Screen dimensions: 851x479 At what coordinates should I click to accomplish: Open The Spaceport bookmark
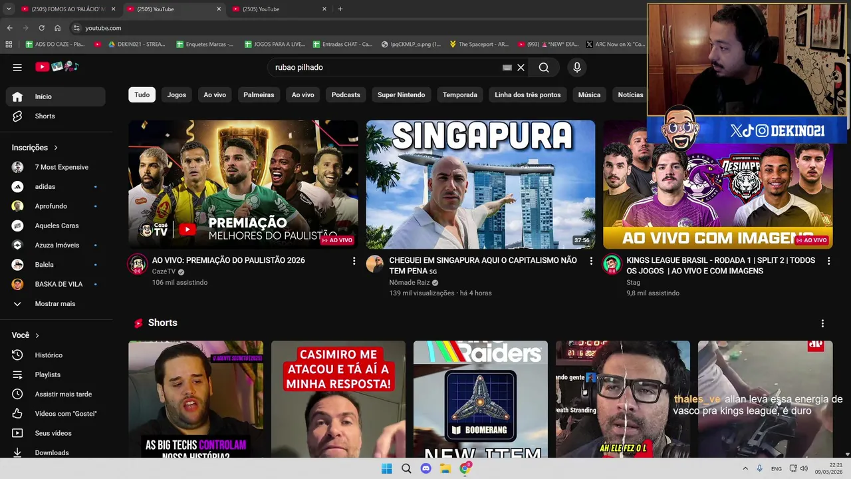[479, 44]
